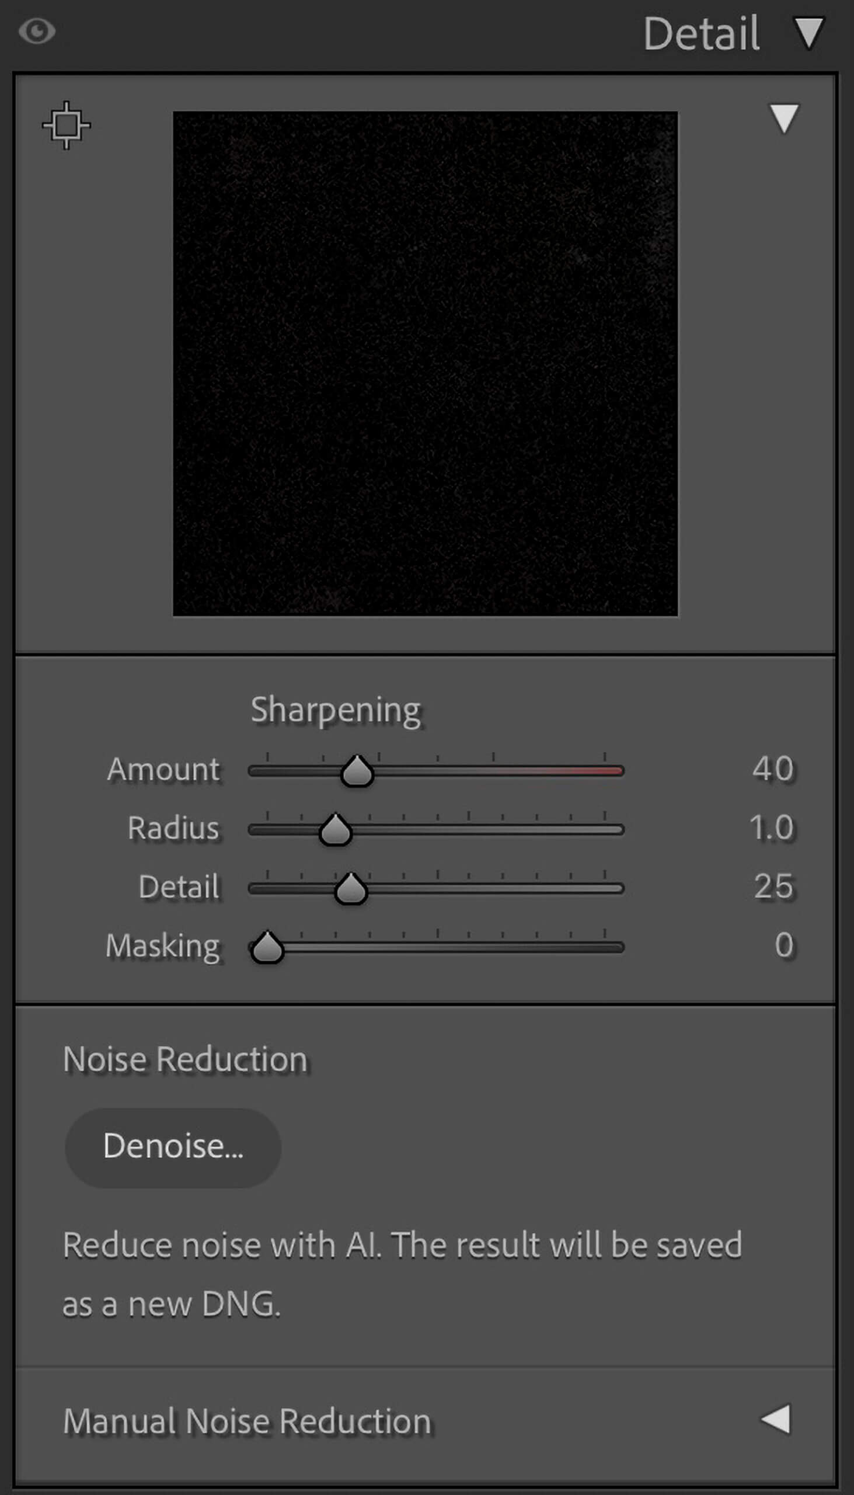Toggle the Detail panel eye visibility switch
This screenshot has height=1495, width=854.
tap(37, 31)
